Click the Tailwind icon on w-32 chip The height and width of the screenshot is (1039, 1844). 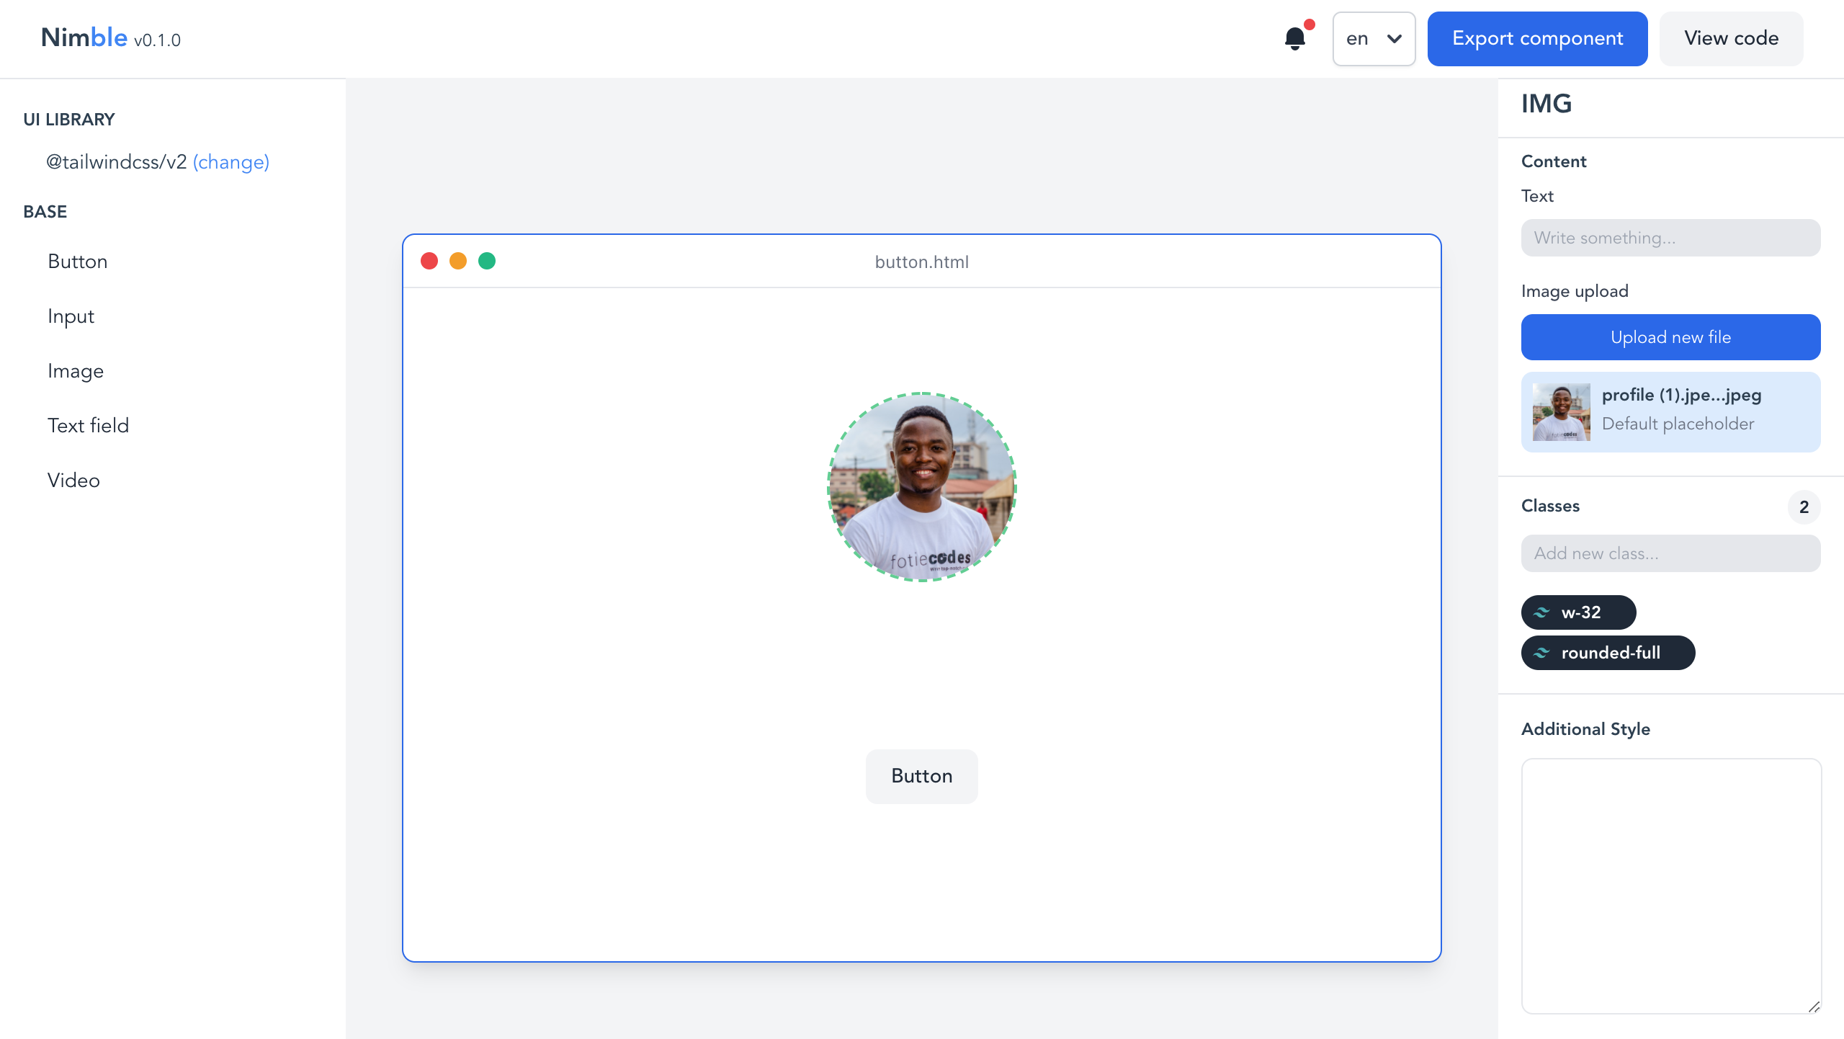(x=1541, y=612)
